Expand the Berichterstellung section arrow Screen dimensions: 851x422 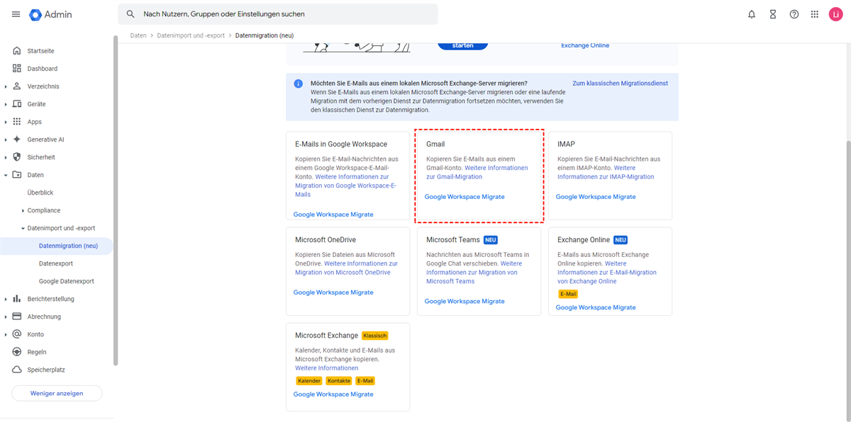tap(6, 299)
